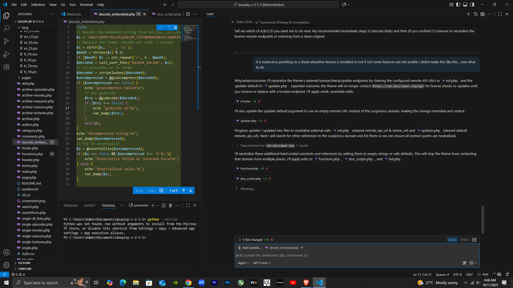513x288 pixels.
Task: Click Keep button in chat panel
Action: tap(452, 240)
